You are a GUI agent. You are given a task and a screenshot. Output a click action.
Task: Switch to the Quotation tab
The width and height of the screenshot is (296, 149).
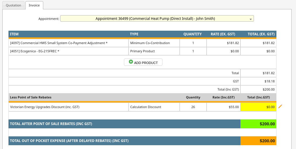13,5
